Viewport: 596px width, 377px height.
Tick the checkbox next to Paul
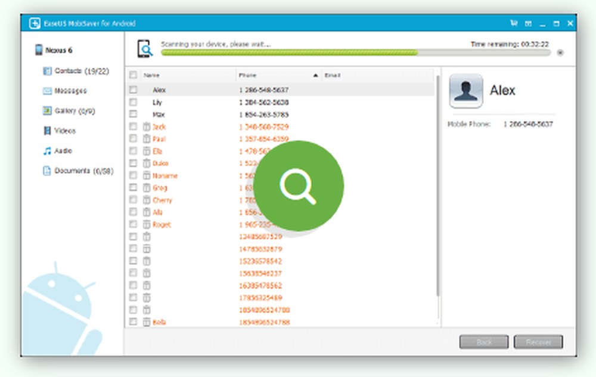133,139
